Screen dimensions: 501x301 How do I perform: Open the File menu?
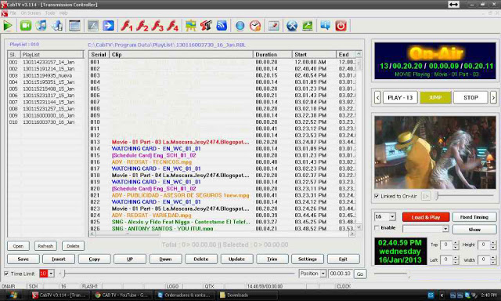coord(13,13)
